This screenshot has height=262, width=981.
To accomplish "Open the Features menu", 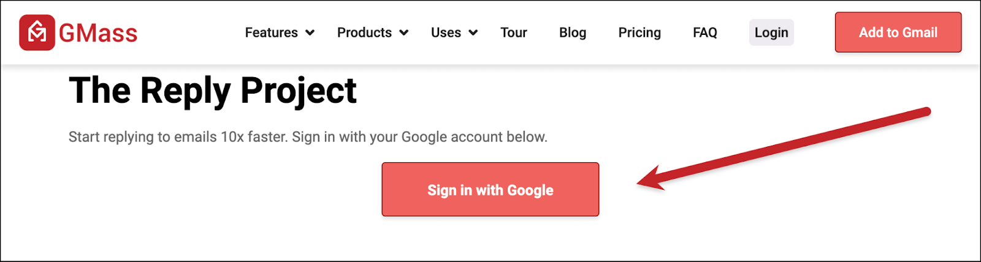I will pos(272,32).
